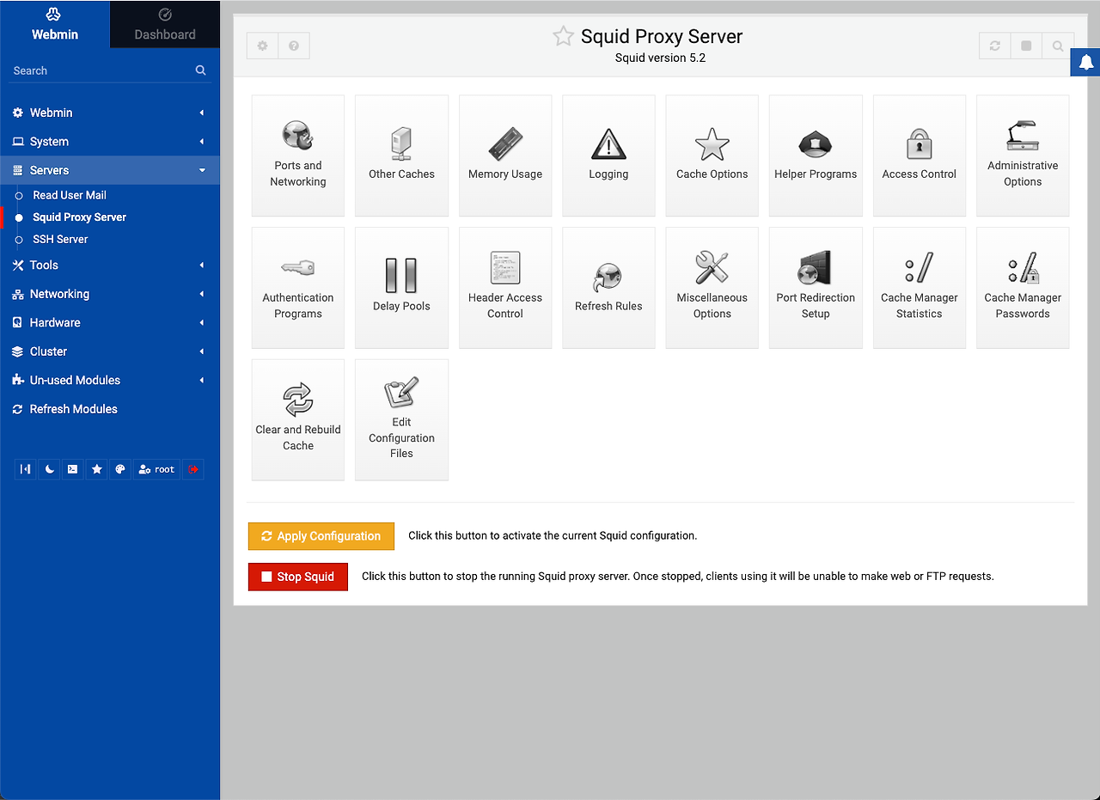Expand the System category

[110, 142]
